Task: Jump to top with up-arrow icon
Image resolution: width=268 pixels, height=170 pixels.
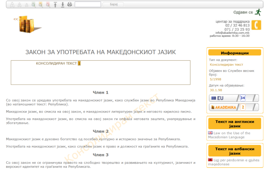Action: [55, 5]
